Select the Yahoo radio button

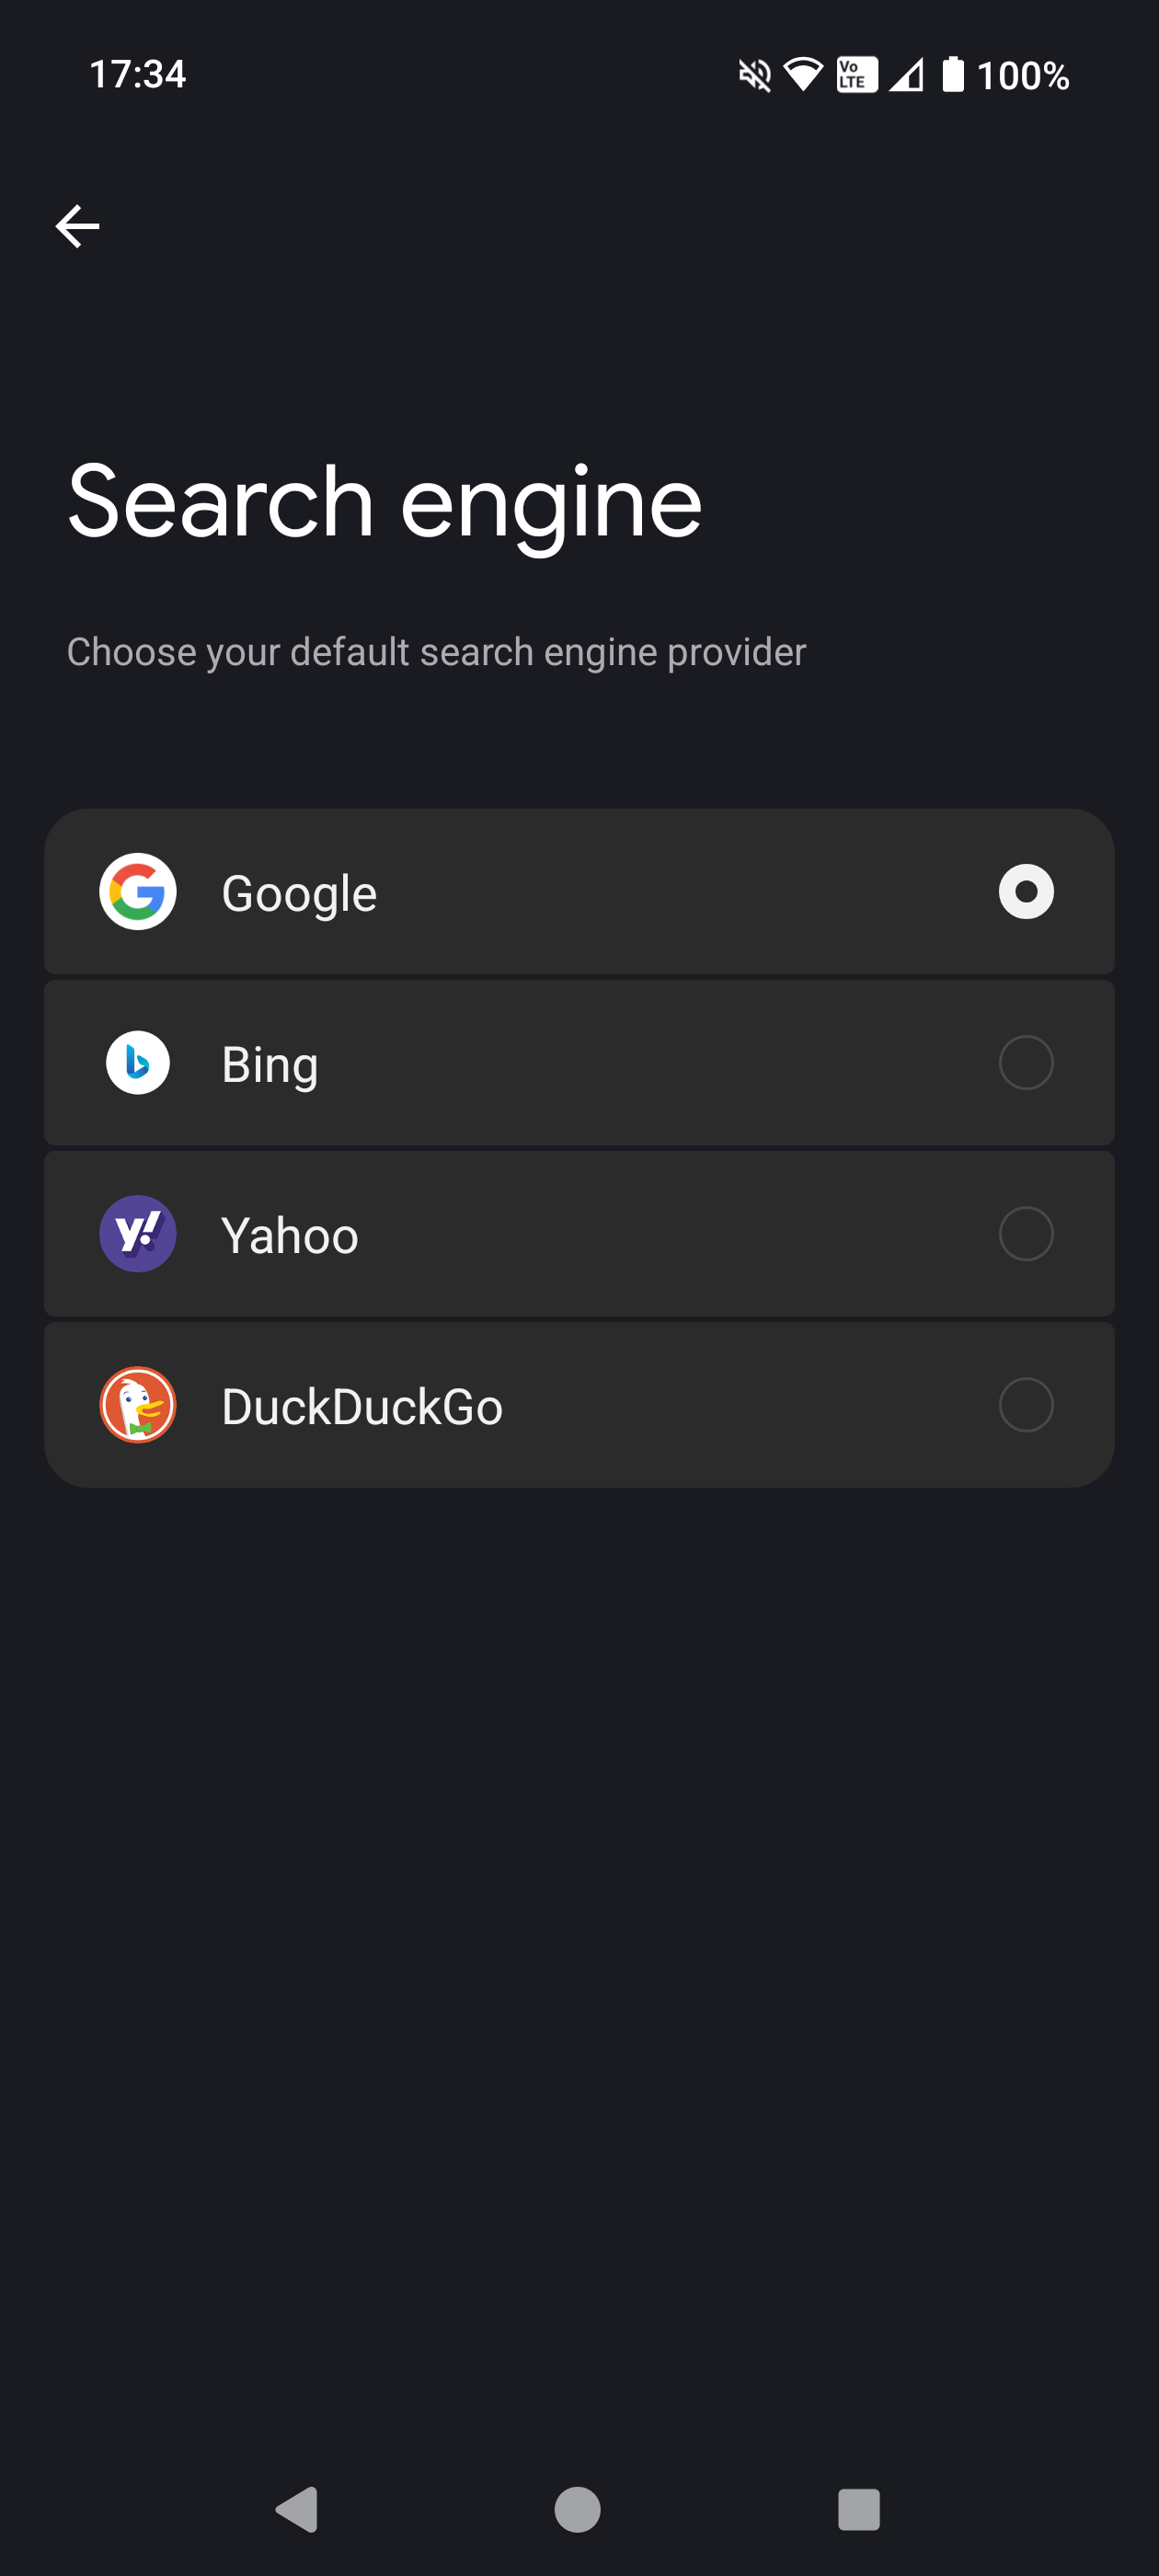(x=1026, y=1233)
